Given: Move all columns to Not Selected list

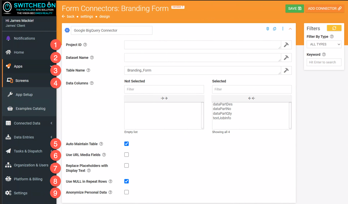Looking at the screenshot, I should tap(252, 98).
